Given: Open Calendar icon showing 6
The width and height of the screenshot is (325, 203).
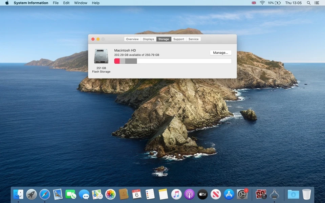Looking at the screenshot, I should coord(136,195).
